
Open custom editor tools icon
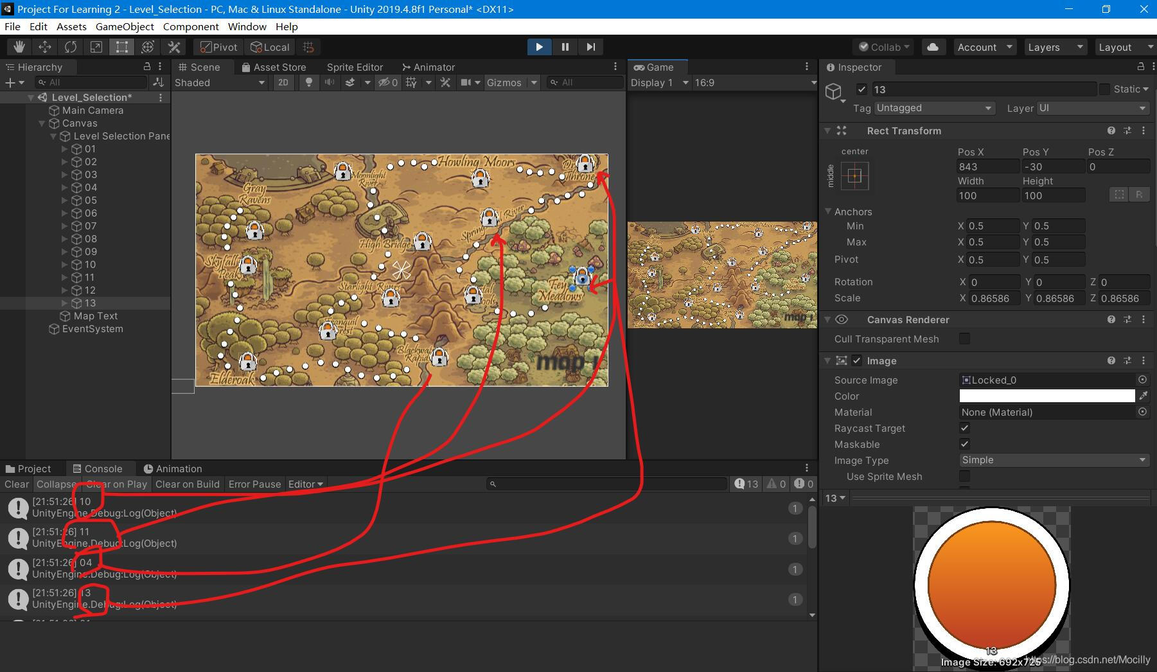click(173, 47)
